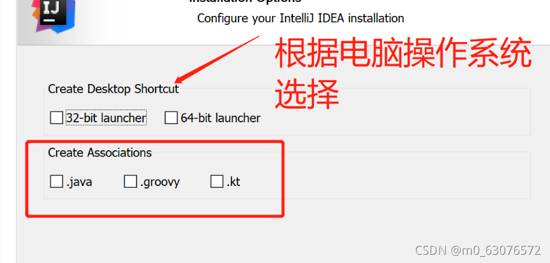Click the CSDN @m0_63076572 watermark

478,250
